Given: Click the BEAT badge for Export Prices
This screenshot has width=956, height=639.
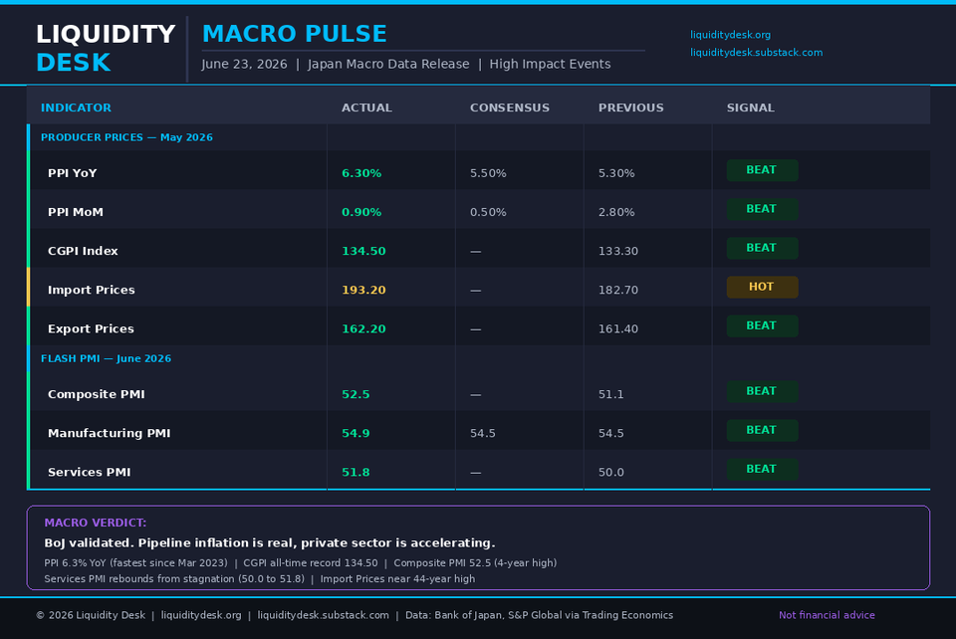Looking at the screenshot, I should [x=762, y=326].
